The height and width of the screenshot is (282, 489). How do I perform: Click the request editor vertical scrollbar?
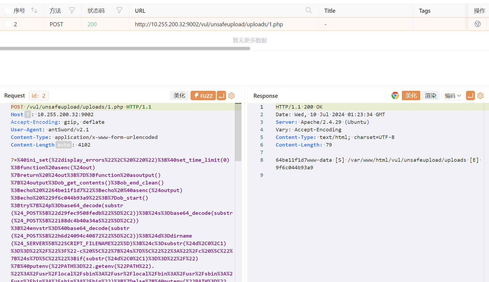tap(238, 132)
